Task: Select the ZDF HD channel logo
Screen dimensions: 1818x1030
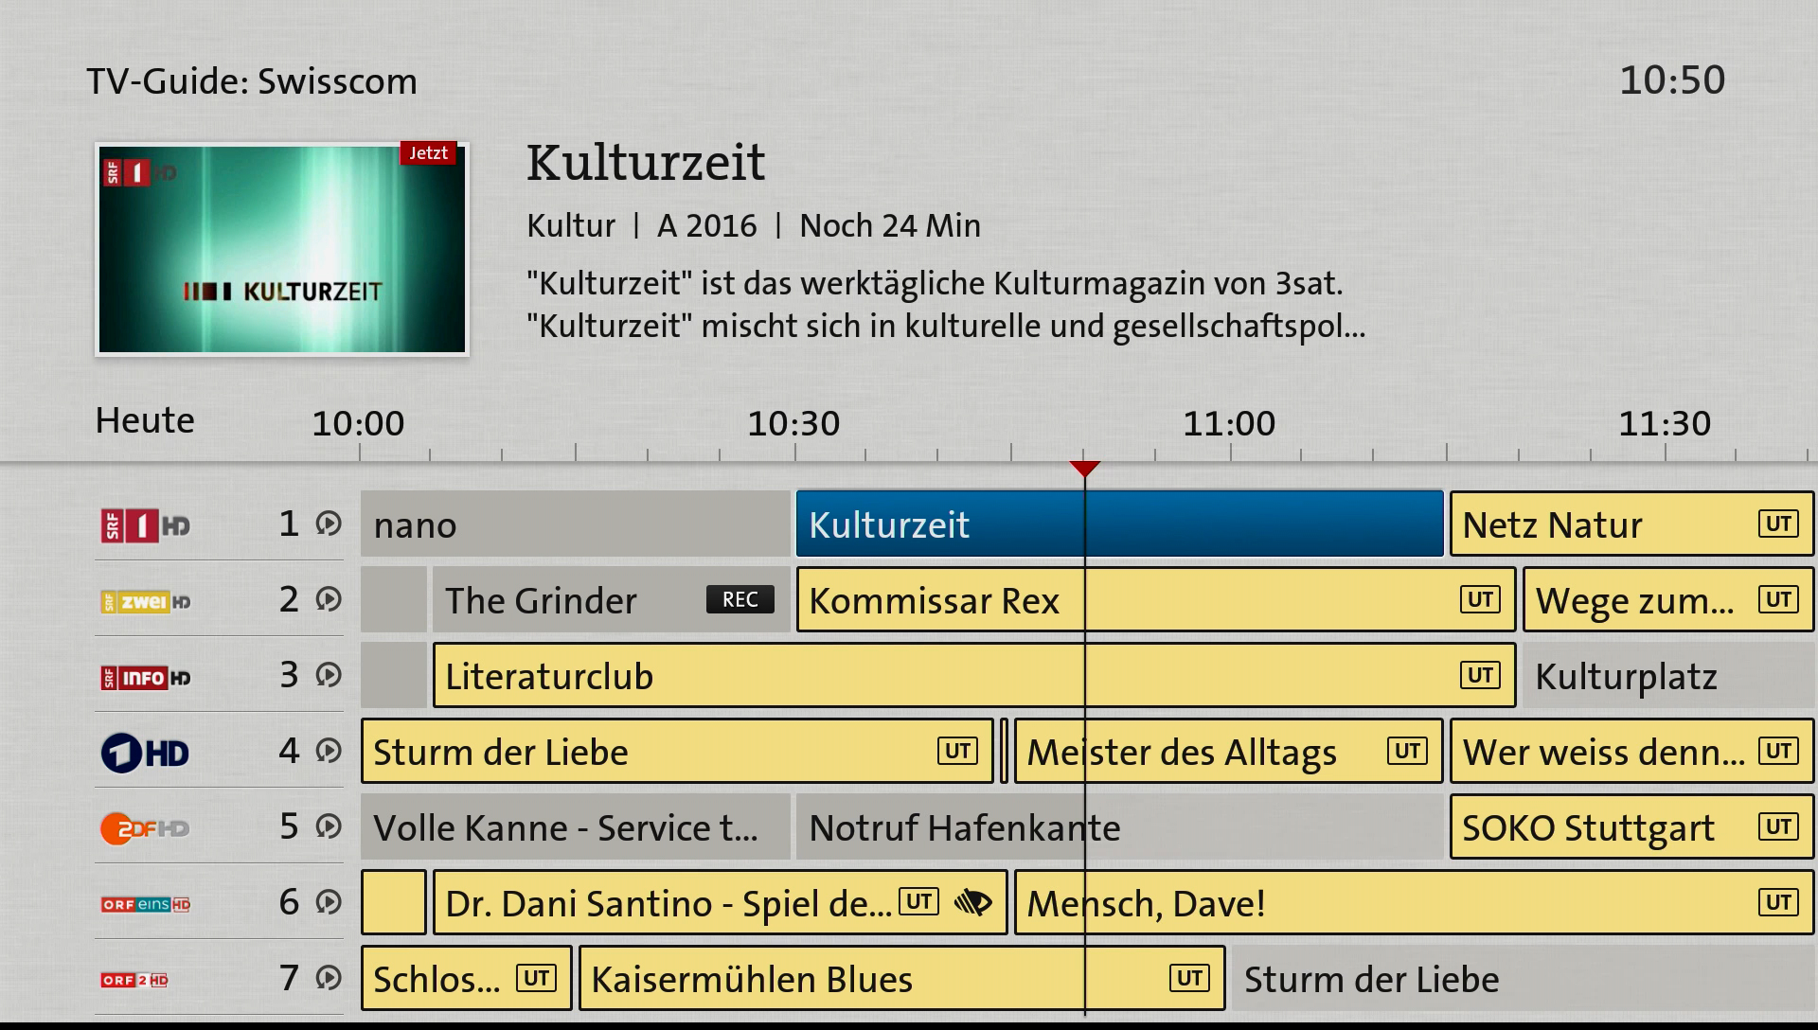Action: coord(145,828)
